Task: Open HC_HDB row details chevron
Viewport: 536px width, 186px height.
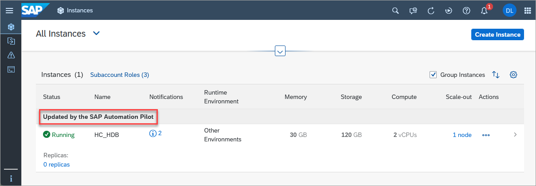Action: pos(515,135)
